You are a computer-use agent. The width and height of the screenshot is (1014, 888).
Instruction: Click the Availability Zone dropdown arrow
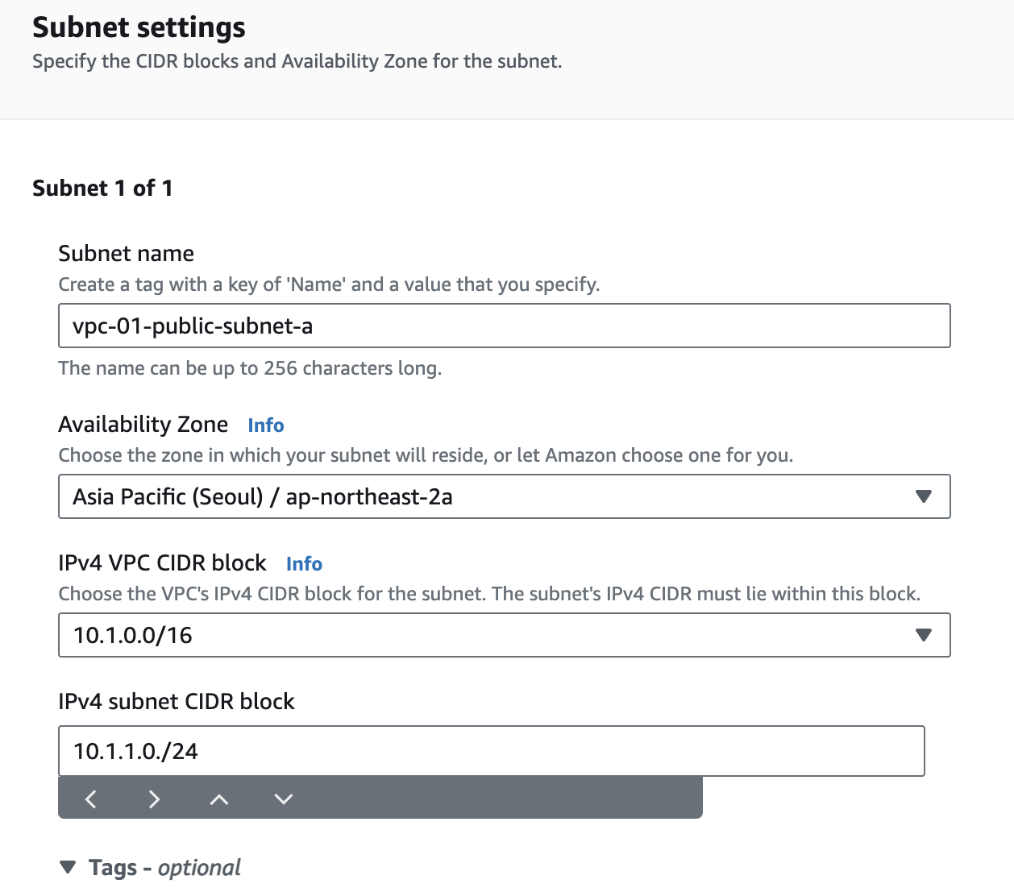924,496
